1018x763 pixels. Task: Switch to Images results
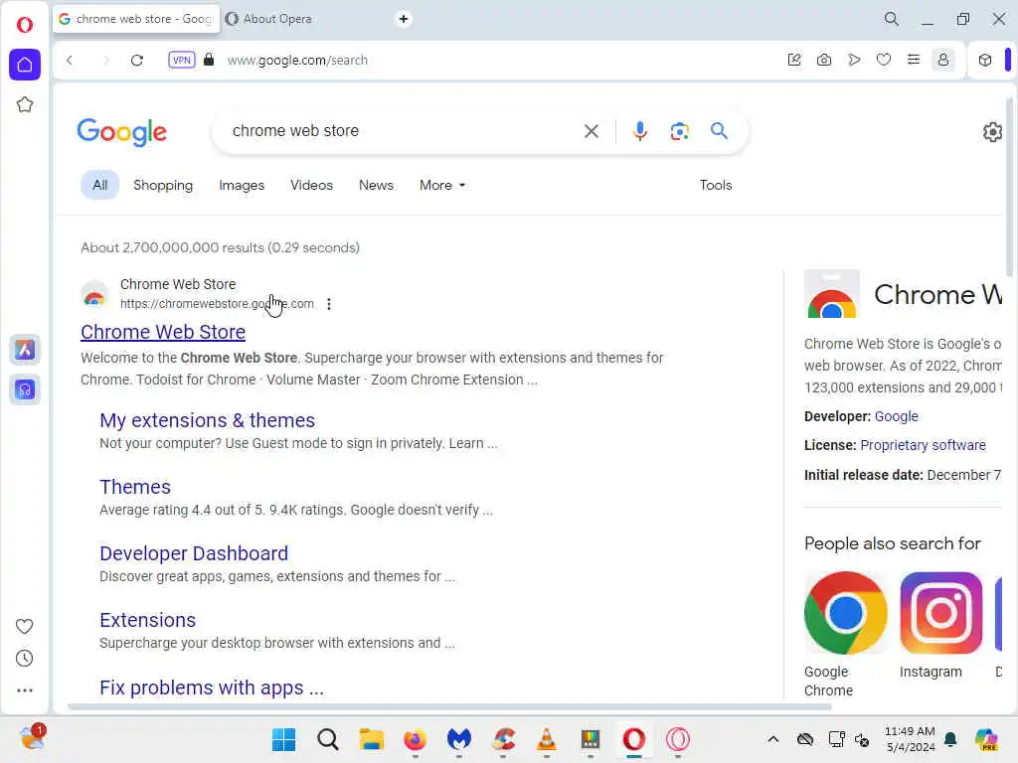pos(242,185)
